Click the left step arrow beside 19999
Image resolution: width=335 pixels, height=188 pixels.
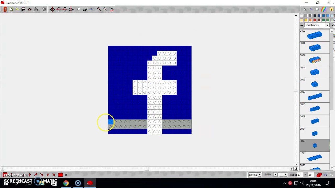[x=275, y=175]
